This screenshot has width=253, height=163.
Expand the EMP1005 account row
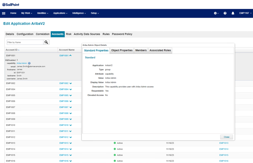point(71,95)
